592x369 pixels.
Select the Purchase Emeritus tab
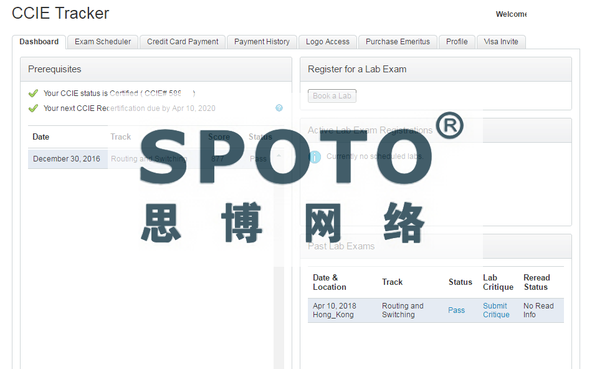398,42
